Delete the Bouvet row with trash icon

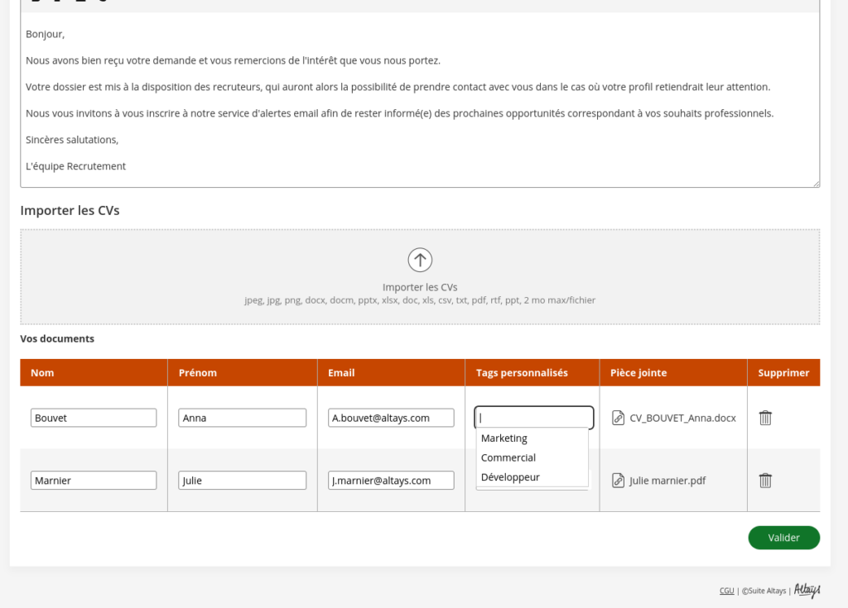tap(765, 418)
